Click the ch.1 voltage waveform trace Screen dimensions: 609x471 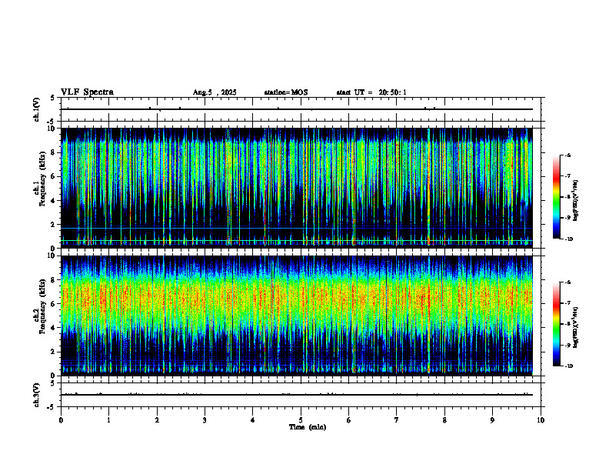click(x=296, y=109)
